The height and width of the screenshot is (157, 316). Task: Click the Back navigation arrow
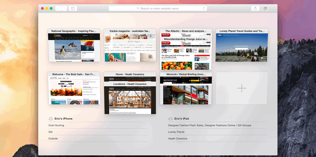[58, 9]
